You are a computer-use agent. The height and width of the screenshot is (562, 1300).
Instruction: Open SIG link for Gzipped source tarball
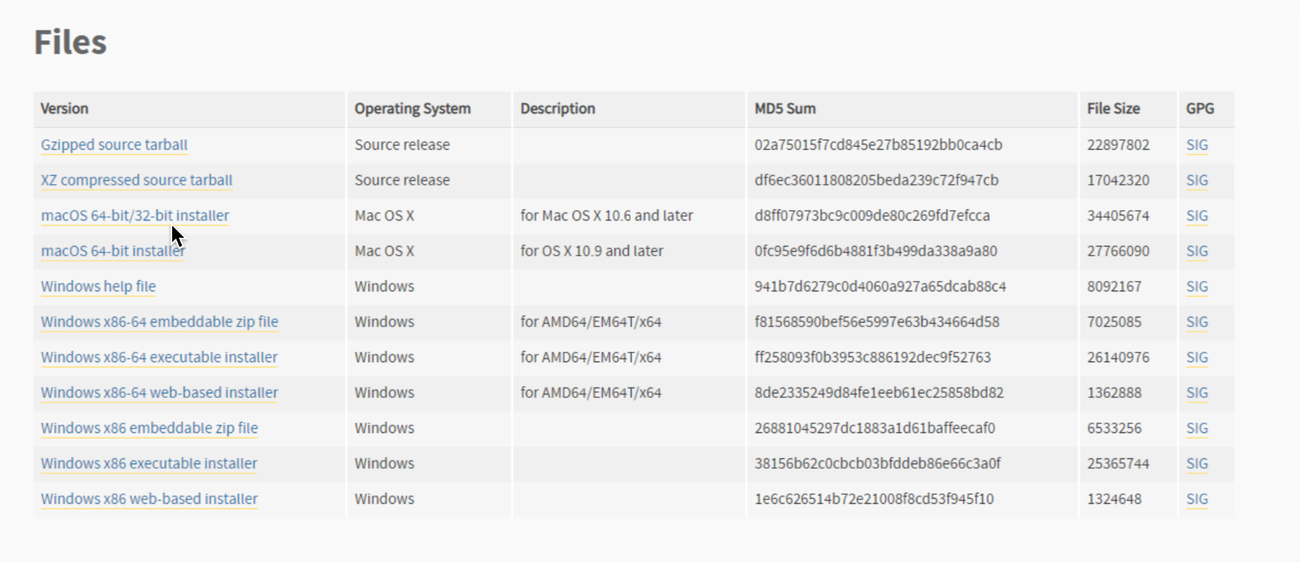click(1196, 145)
